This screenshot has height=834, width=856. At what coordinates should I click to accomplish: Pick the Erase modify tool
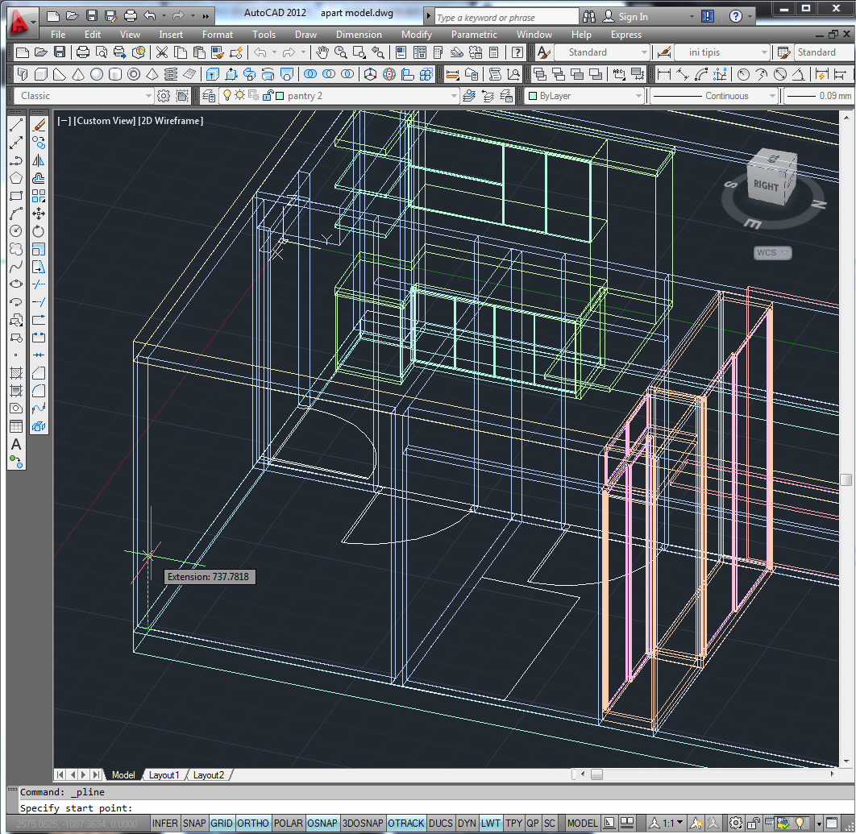[x=38, y=126]
